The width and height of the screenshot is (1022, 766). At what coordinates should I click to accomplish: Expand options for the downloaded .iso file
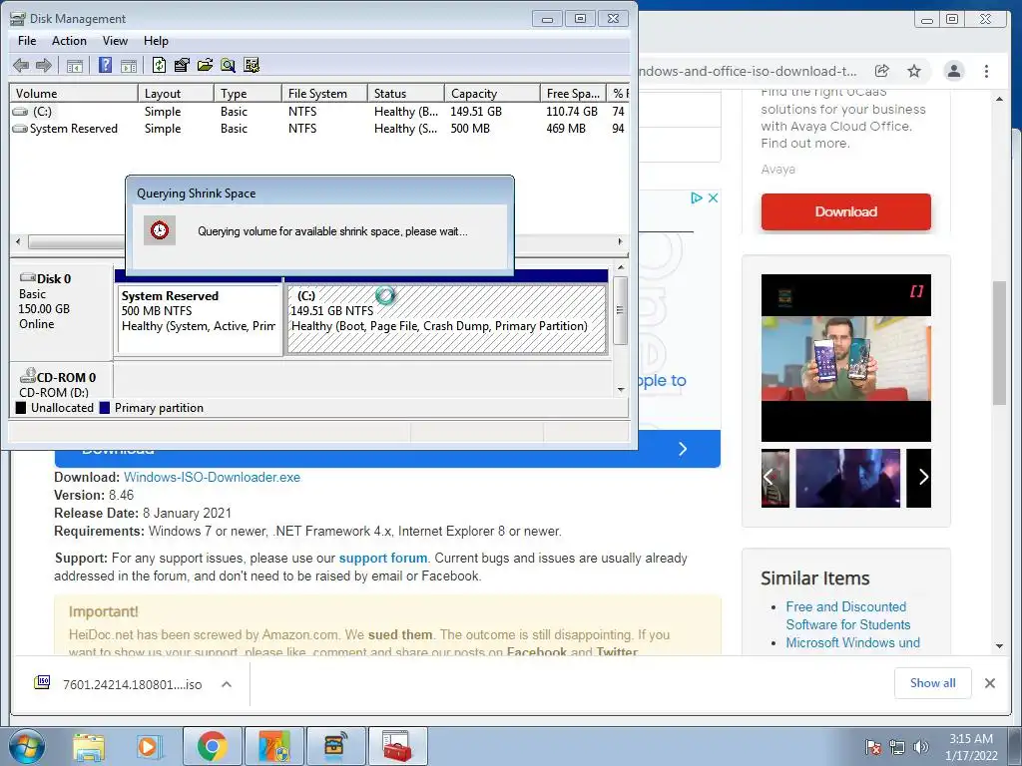tap(227, 684)
